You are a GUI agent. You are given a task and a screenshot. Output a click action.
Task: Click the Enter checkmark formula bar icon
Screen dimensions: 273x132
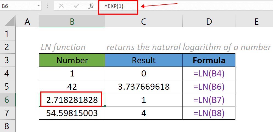point(76,6)
